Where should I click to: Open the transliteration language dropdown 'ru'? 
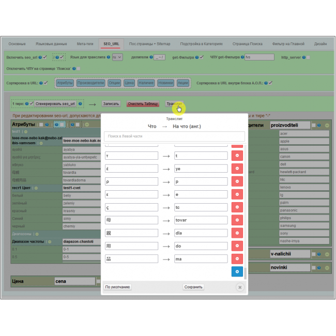(117, 57)
